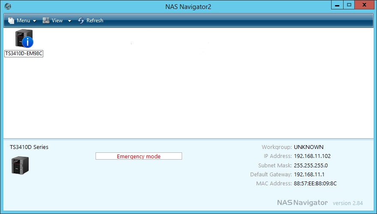The height and width of the screenshot is (214, 377).
Task: Click the MAC address 88:57:EE:B8:09:8C value
Action: [x=315, y=184]
